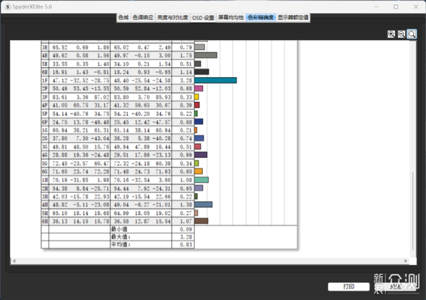Click the 最小值 label
Image resolution: width=426 pixels, height=300 pixels.
click(119, 229)
